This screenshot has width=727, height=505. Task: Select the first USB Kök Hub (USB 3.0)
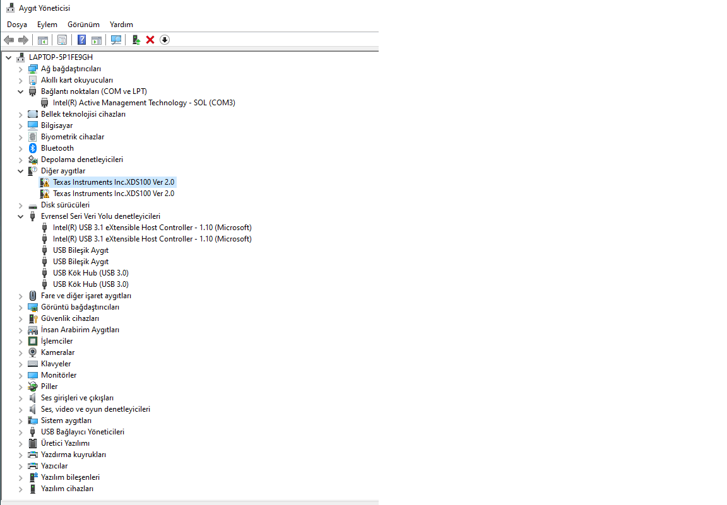click(x=91, y=273)
